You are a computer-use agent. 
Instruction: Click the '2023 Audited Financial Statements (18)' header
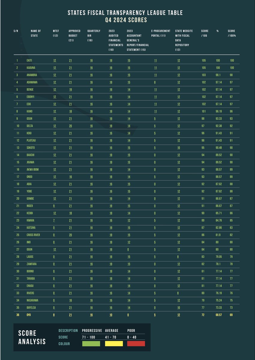coord(116,40)
